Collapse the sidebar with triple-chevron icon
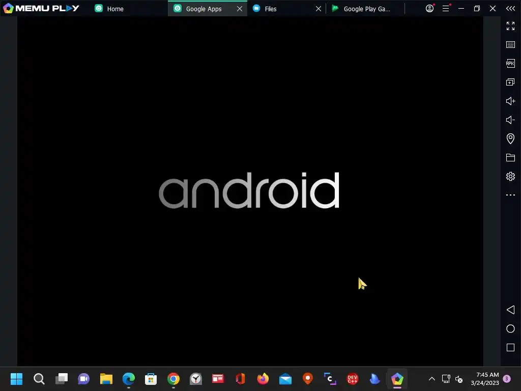This screenshot has height=391, width=521. (x=510, y=8)
